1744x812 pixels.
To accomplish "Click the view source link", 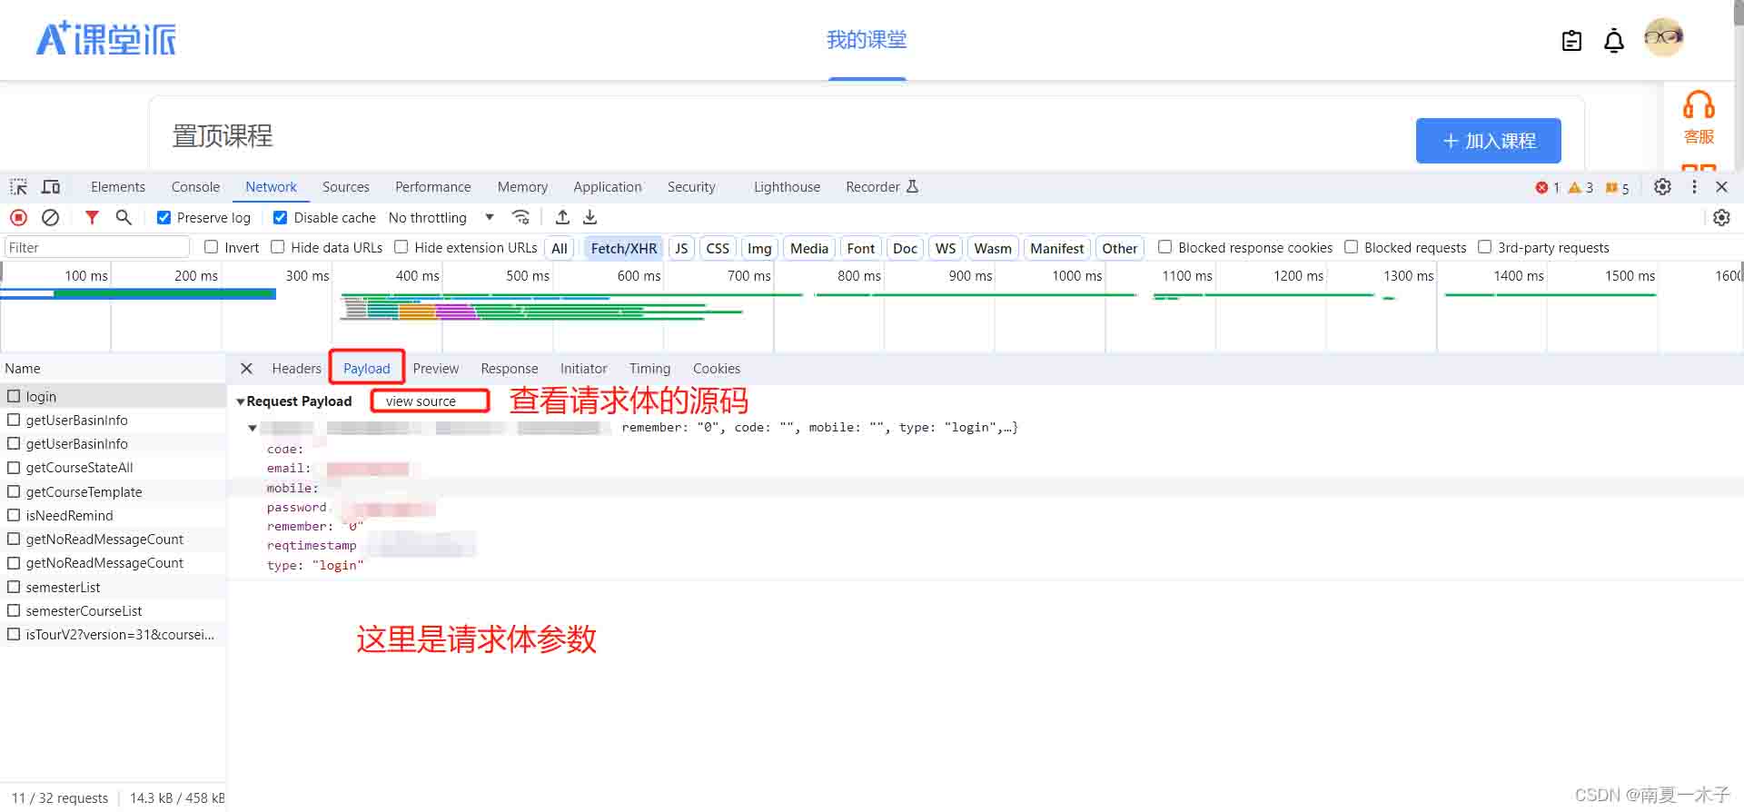I will (x=421, y=401).
